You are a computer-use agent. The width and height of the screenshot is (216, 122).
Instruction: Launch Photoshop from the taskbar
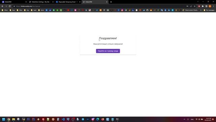tap(28, 119)
